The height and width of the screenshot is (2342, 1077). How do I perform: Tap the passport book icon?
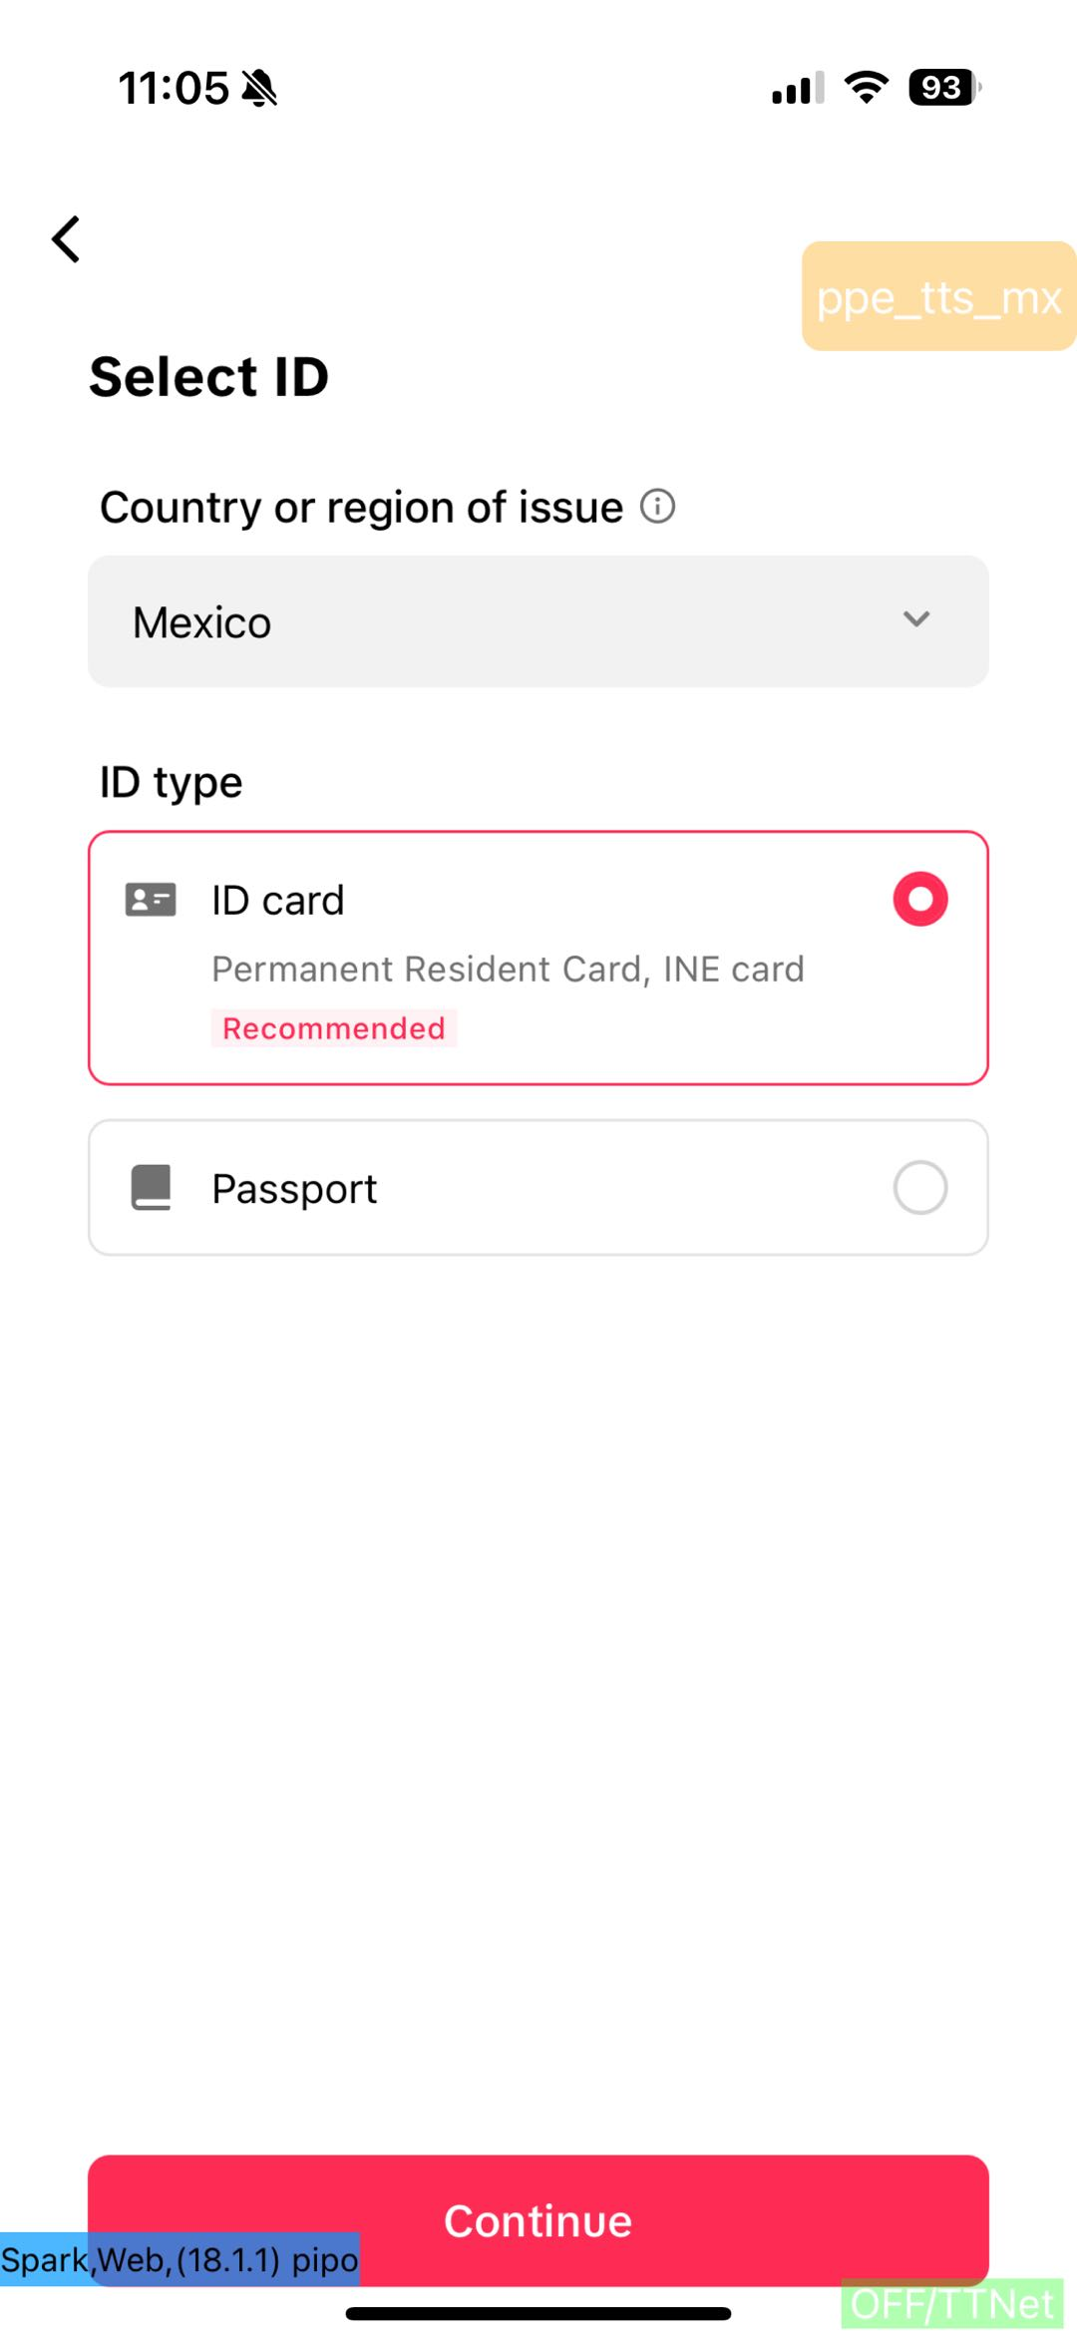[151, 1187]
